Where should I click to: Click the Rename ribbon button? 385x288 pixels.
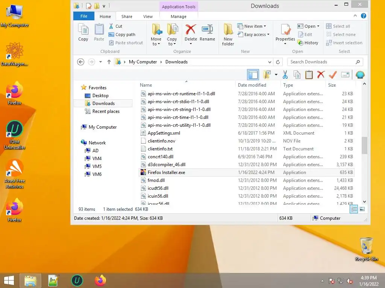tap(207, 32)
